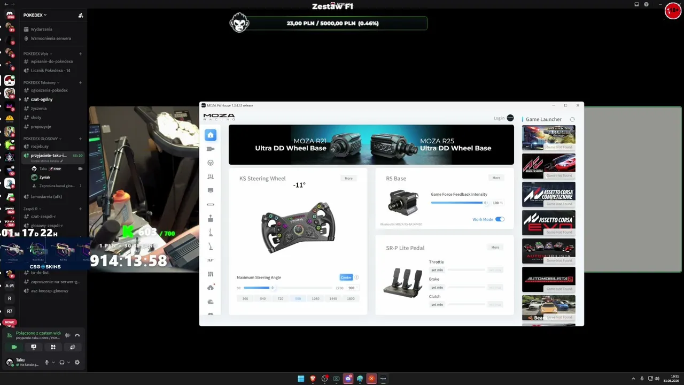
Task: Set the Clutch minimum with set min
Action: pyautogui.click(x=437, y=304)
